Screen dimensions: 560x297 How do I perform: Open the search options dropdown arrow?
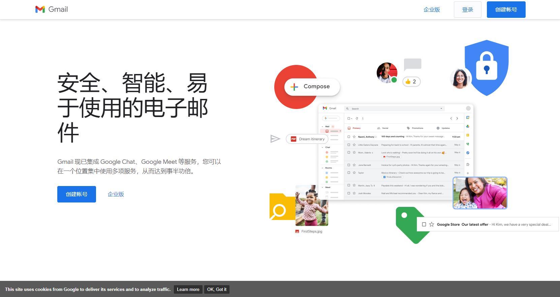[441, 109]
